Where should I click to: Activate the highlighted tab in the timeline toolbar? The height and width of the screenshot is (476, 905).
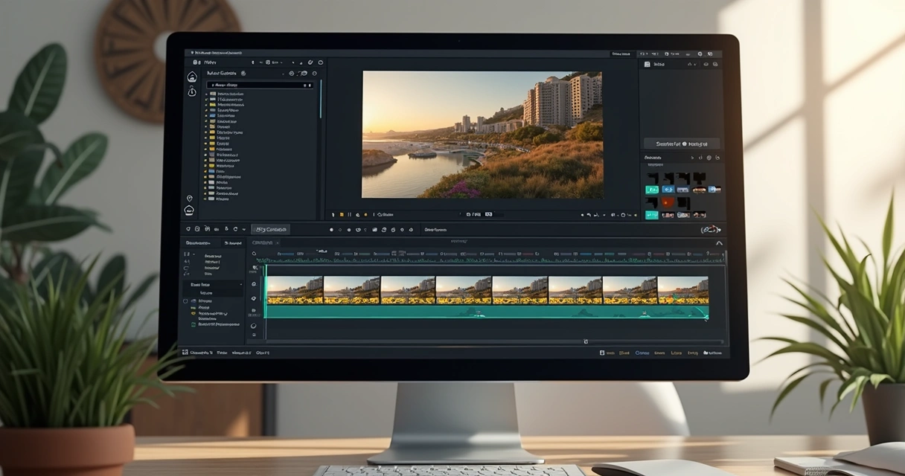click(269, 230)
